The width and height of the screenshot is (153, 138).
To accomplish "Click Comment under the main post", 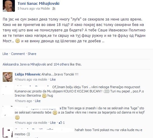I will [18, 54].
